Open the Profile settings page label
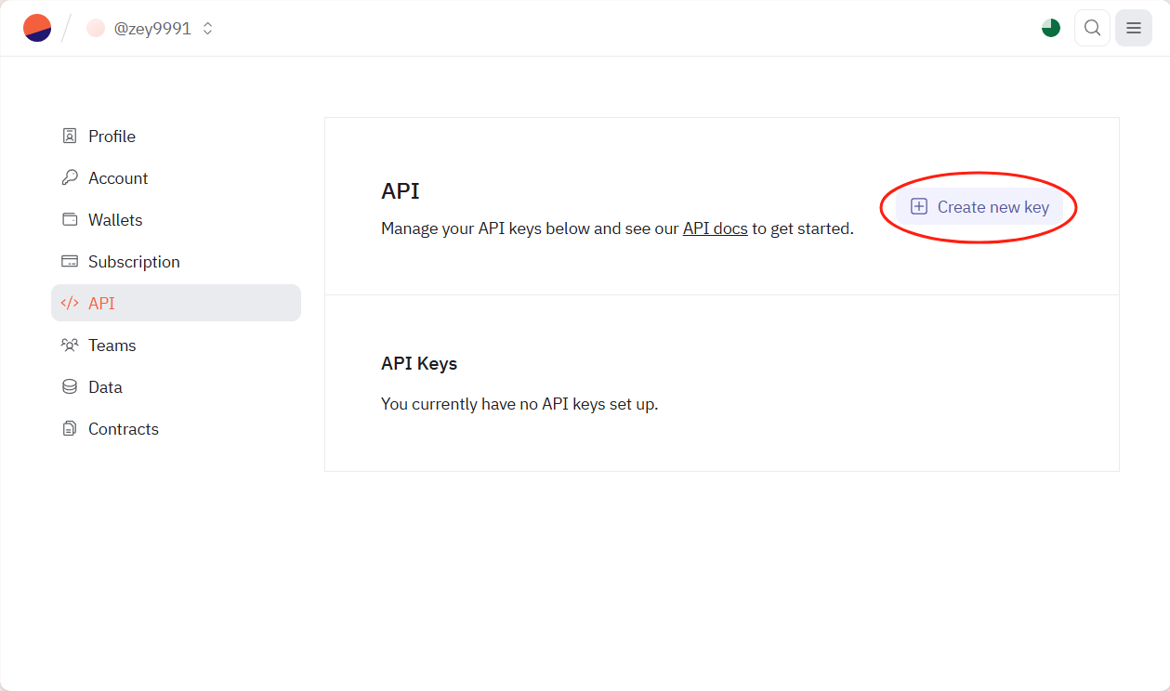Screen dimensions: 1170x691 click(112, 137)
